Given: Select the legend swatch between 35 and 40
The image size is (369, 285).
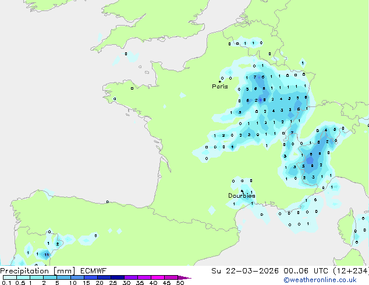Looking at the screenshot, I should pos(144,277).
